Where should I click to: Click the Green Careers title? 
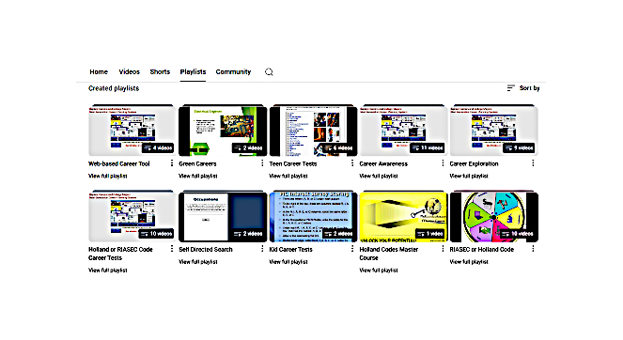(197, 163)
